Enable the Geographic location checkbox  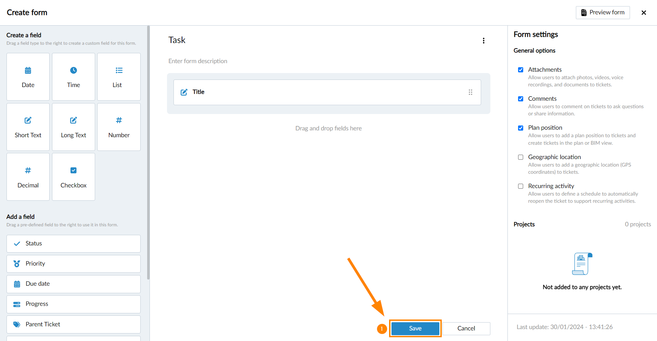[520, 157]
